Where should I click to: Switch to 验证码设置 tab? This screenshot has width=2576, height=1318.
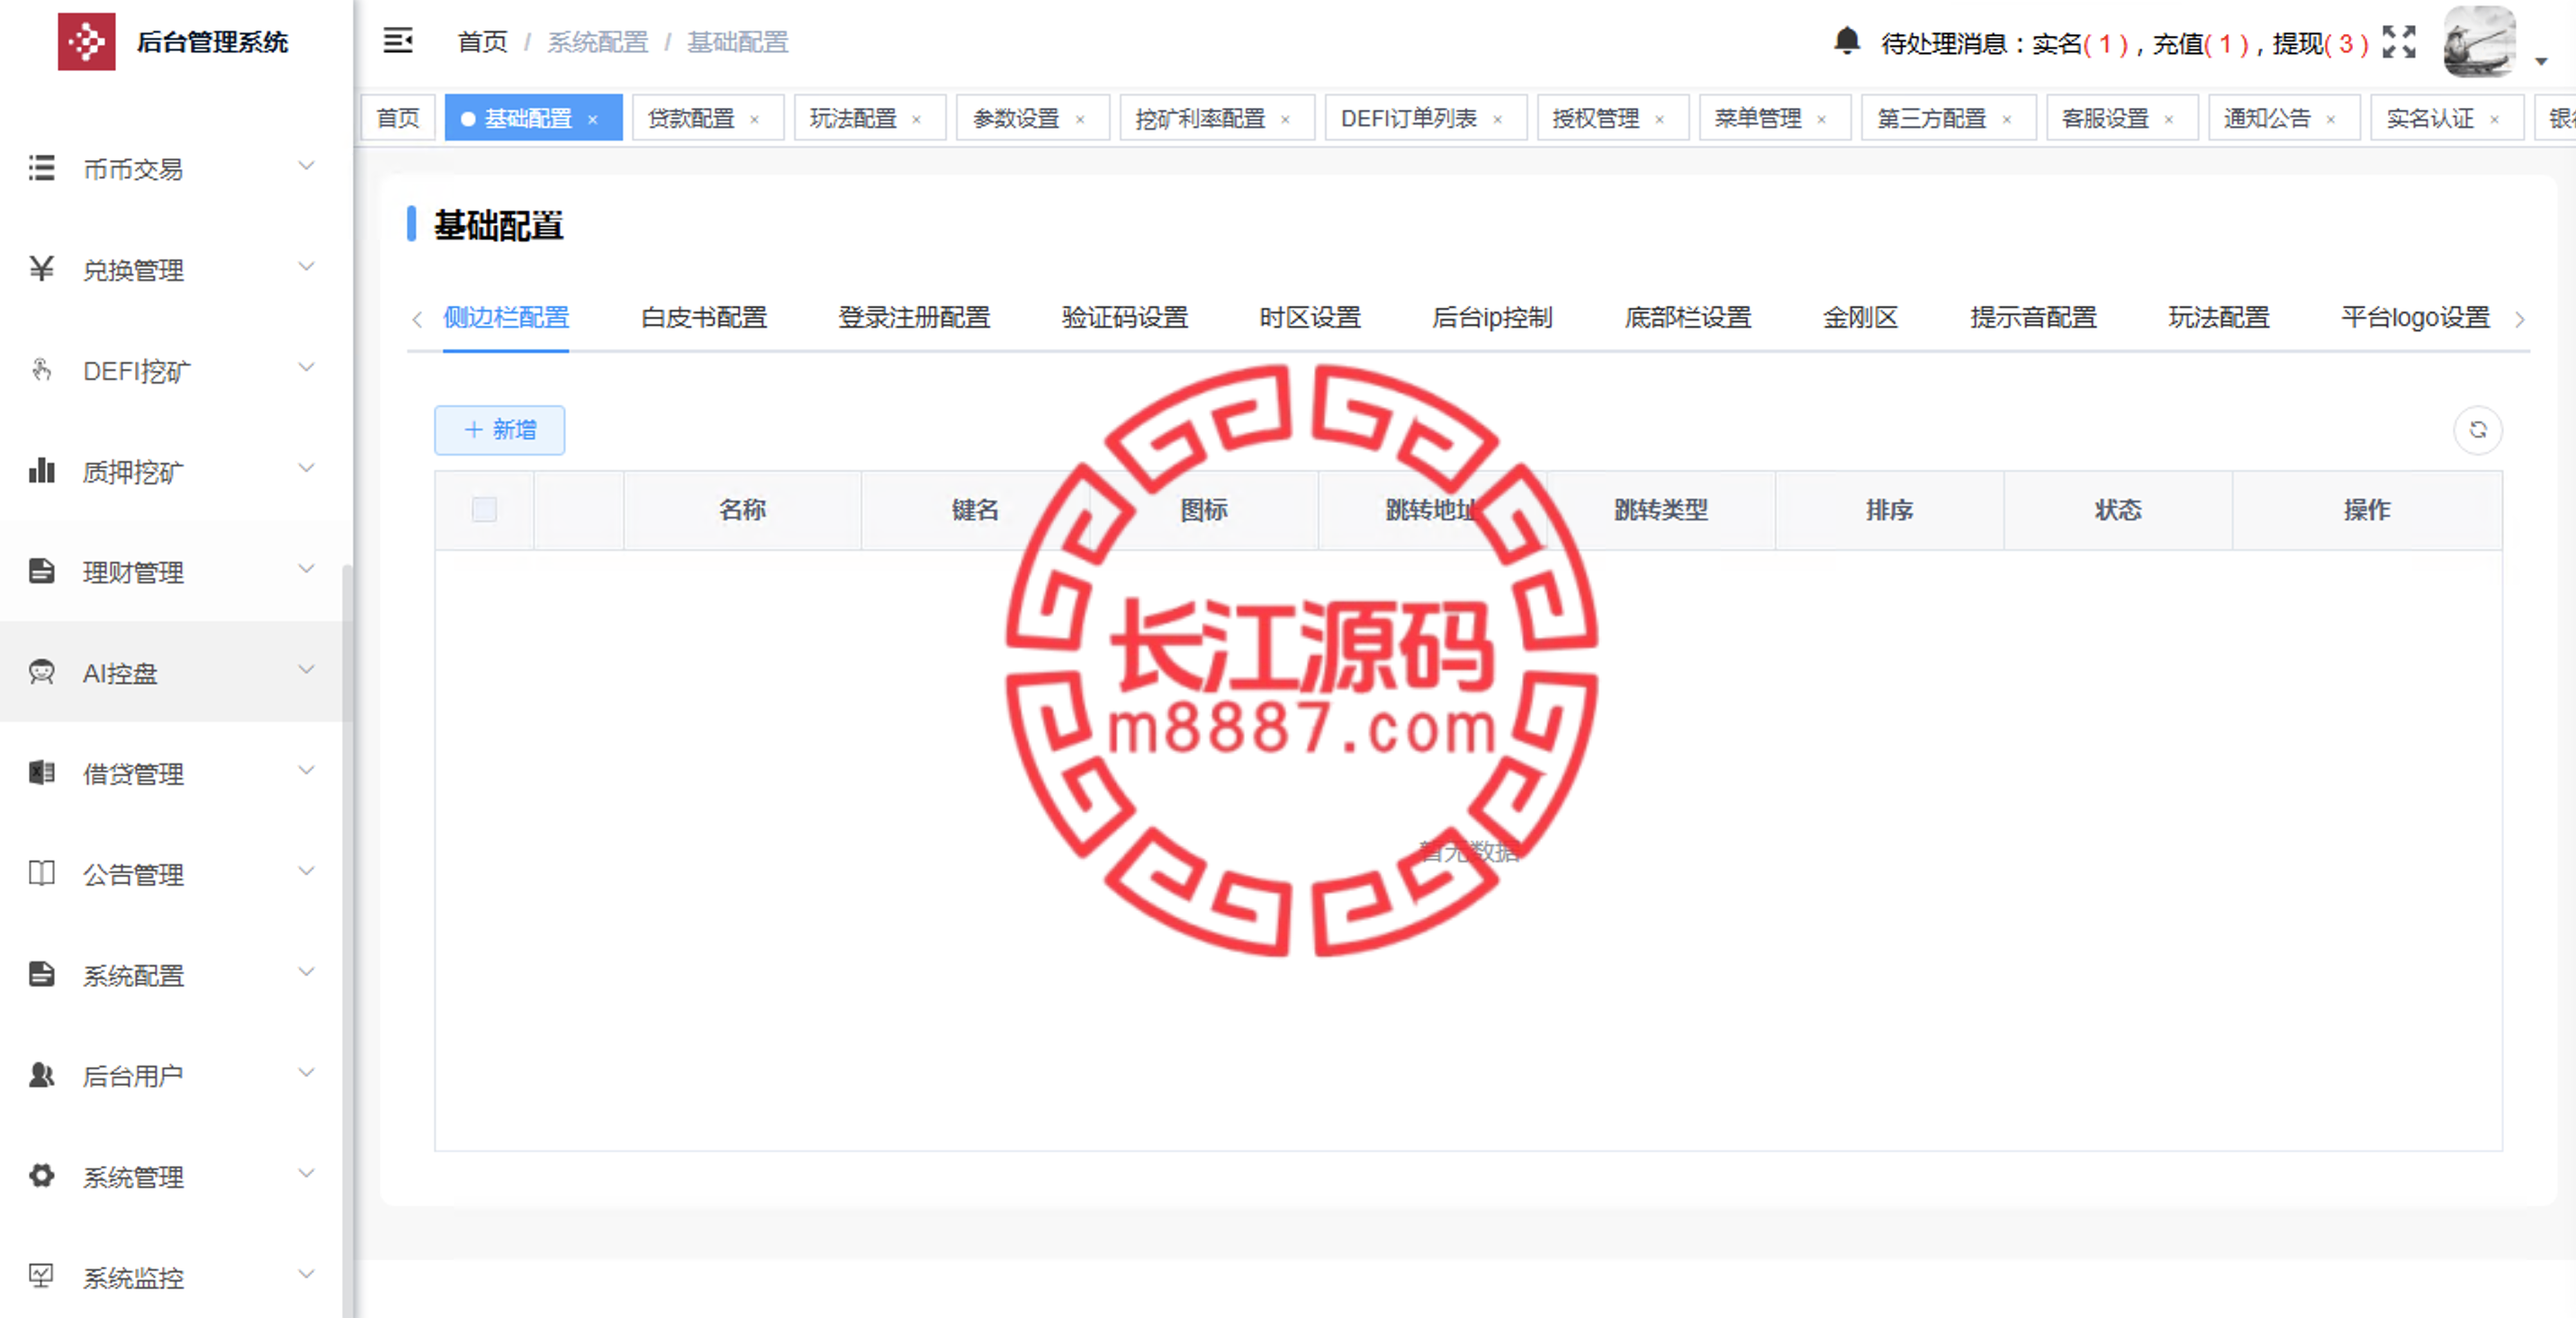[1124, 318]
